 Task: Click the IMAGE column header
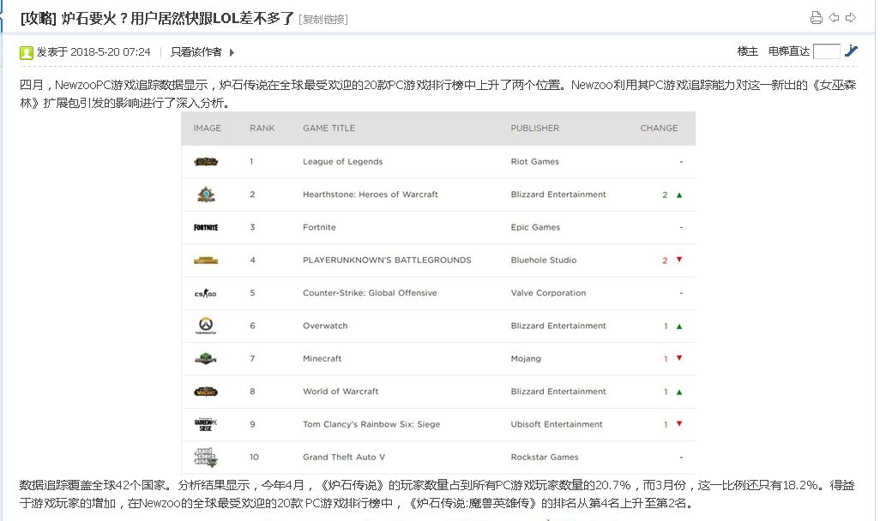(x=207, y=128)
